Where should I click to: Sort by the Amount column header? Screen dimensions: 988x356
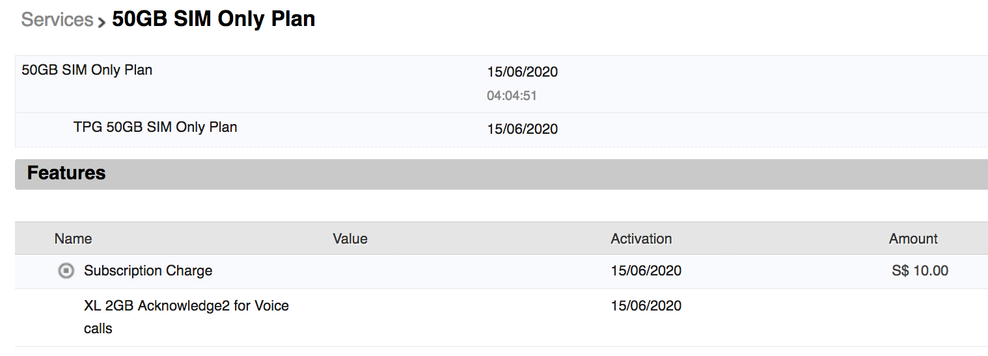pos(913,238)
